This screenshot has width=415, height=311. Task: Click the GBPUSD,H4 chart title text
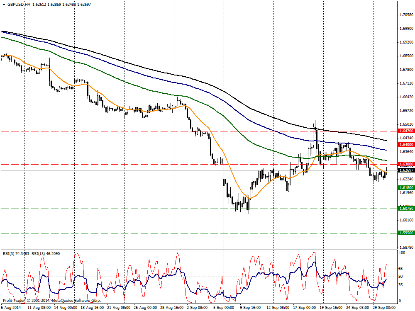click(19, 5)
